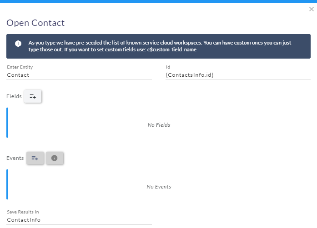The image size is (317, 228).
Task: Click the blue header strip at top
Action: pos(158,1)
